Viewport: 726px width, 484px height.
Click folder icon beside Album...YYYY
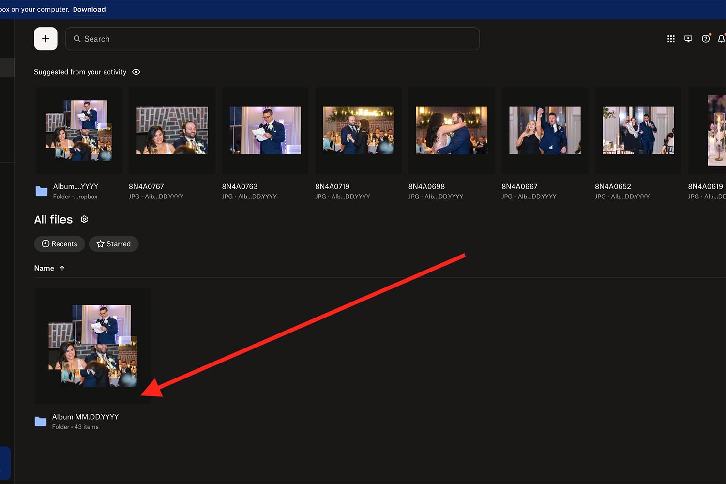[42, 191]
